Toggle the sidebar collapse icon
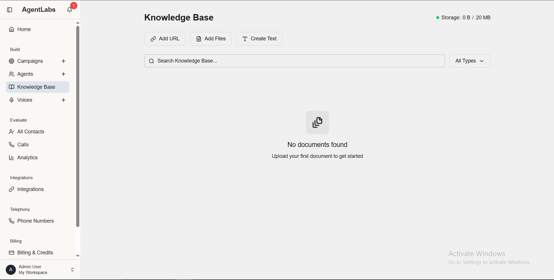 click(10, 10)
